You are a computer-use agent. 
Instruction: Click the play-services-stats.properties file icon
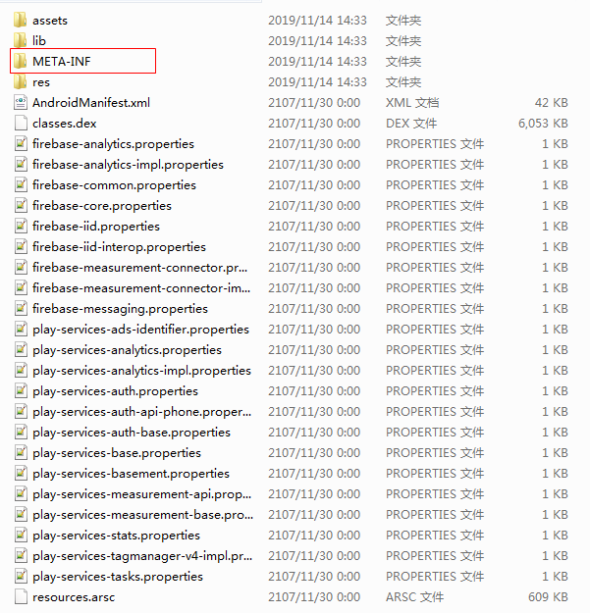pyautogui.click(x=21, y=536)
